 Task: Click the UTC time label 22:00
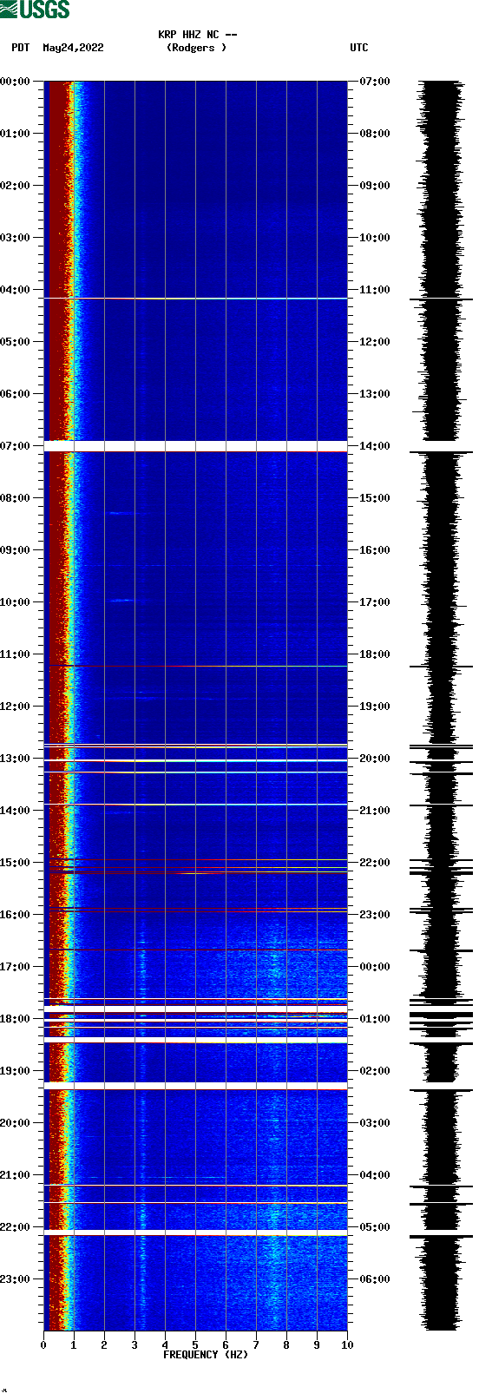pyautogui.click(x=375, y=863)
